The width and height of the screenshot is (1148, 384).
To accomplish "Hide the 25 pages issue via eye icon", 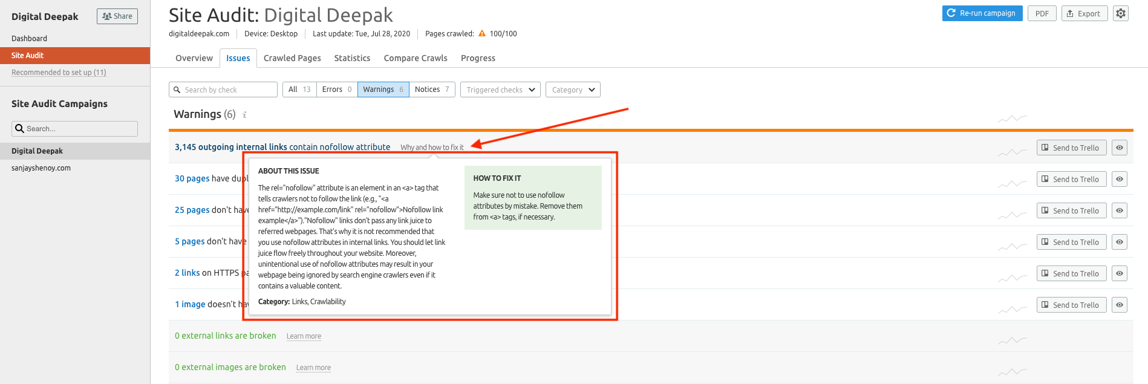I will pyautogui.click(x=1120, y=210).
